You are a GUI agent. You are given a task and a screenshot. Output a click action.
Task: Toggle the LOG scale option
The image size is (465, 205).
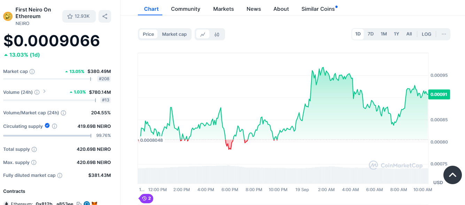426,34
